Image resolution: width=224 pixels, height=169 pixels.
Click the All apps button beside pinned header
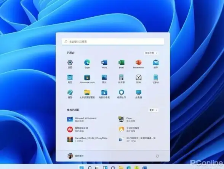[x=151, y=53]
